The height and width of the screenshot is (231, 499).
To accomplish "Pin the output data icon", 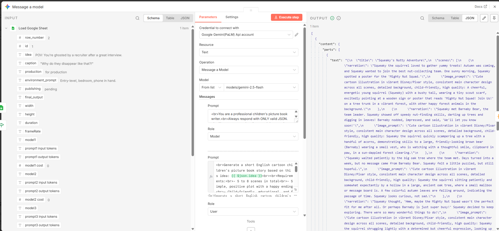I will [x=494, y=18].
